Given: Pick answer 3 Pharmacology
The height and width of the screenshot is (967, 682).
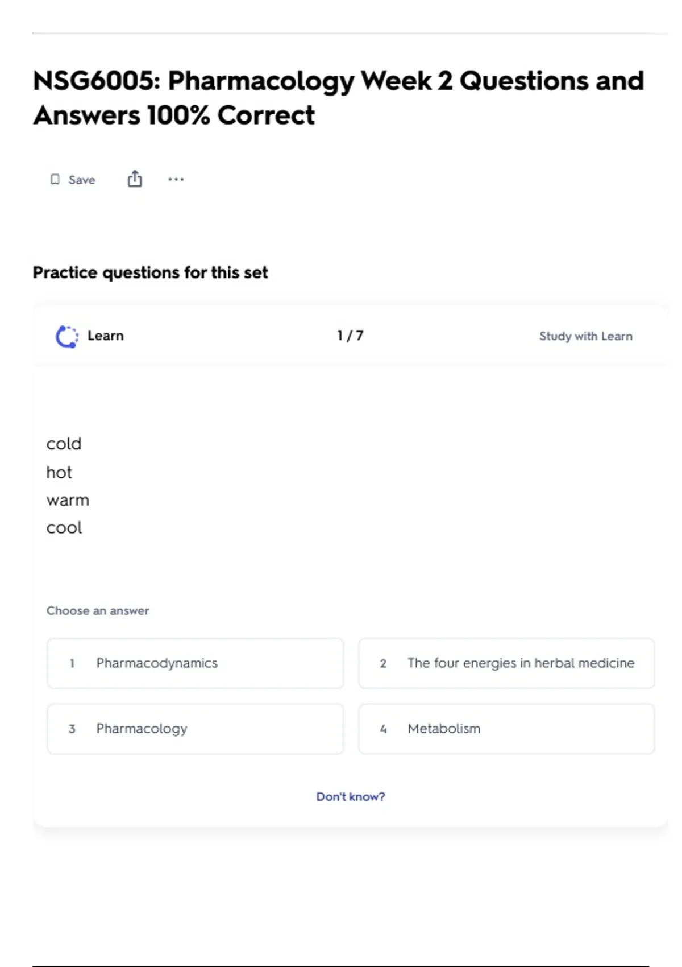Looking at the screenshot, I should tap(195, 729).
